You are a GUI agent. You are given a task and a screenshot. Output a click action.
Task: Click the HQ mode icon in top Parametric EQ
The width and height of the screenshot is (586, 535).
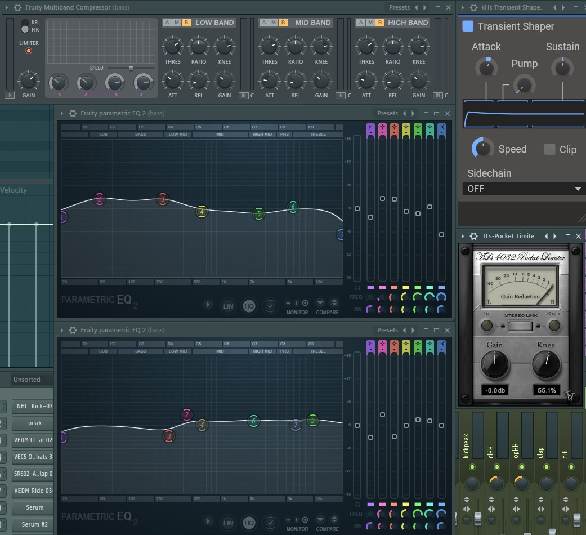(249, 306)
